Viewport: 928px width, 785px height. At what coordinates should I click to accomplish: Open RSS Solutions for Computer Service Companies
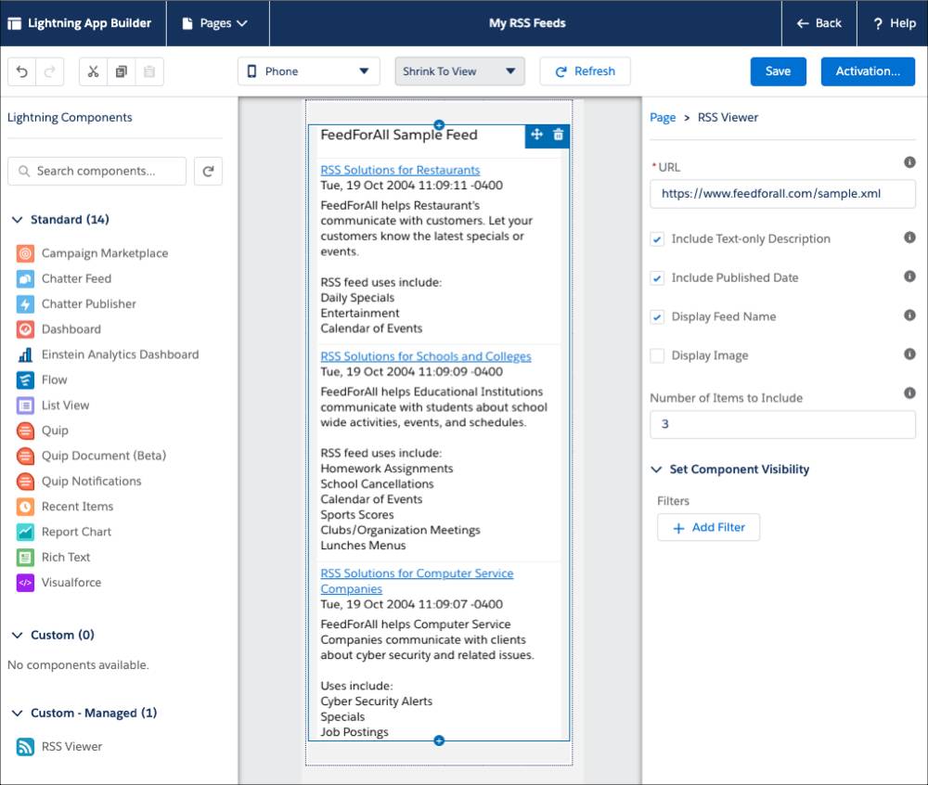pos(417,581)
